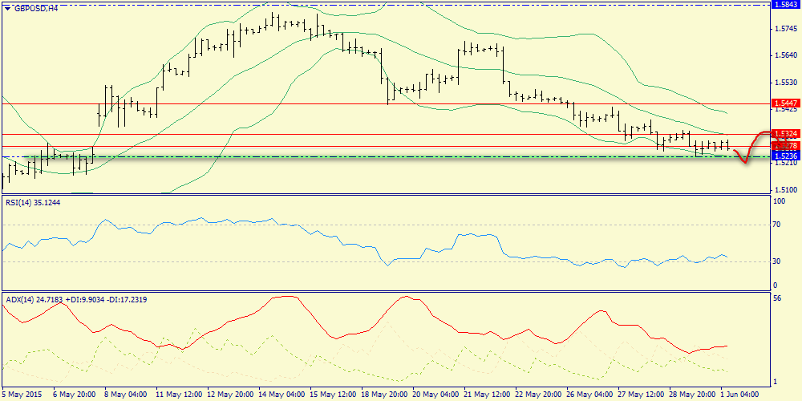Screen dimensions: 802x401
Task: Click the 21 May 12:00 time label
Action: (484, 395)
